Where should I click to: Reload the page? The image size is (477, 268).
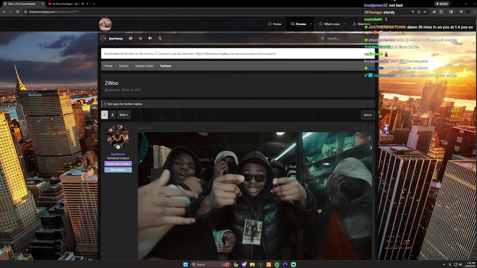pos(18,12)
